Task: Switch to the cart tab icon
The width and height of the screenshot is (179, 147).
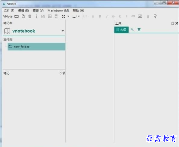Action: (x=139, y=30)
